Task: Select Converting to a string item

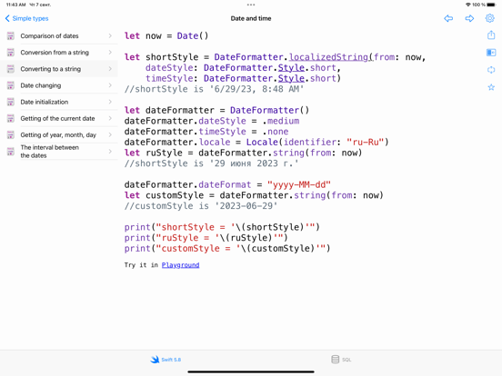Action: [x=59, y=69]
